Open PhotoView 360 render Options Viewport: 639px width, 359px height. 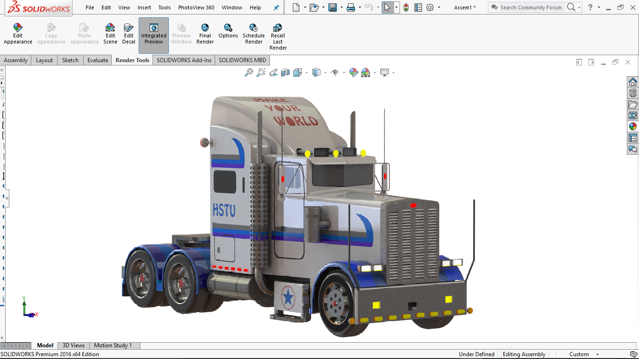(228, 31)
